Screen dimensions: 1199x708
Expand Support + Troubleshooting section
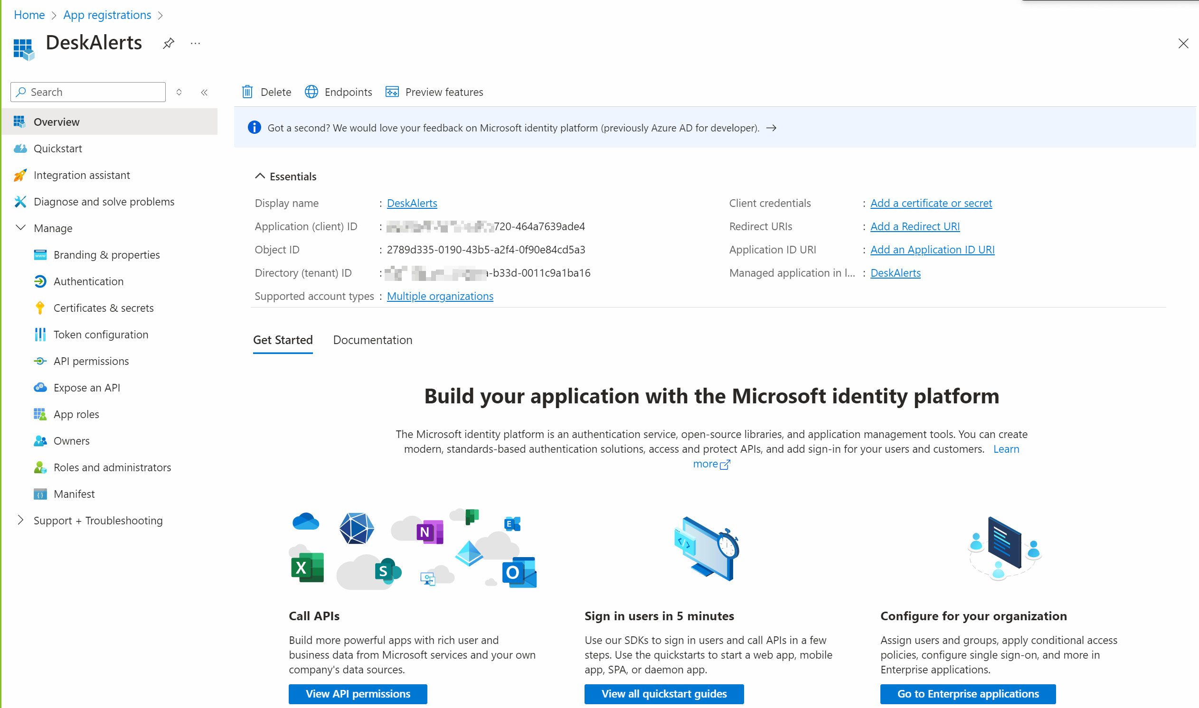(20, 520)
